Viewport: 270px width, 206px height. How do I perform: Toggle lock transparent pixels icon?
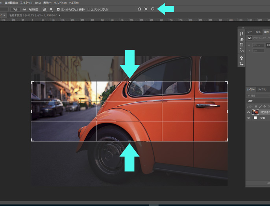[x=256, y=107]
